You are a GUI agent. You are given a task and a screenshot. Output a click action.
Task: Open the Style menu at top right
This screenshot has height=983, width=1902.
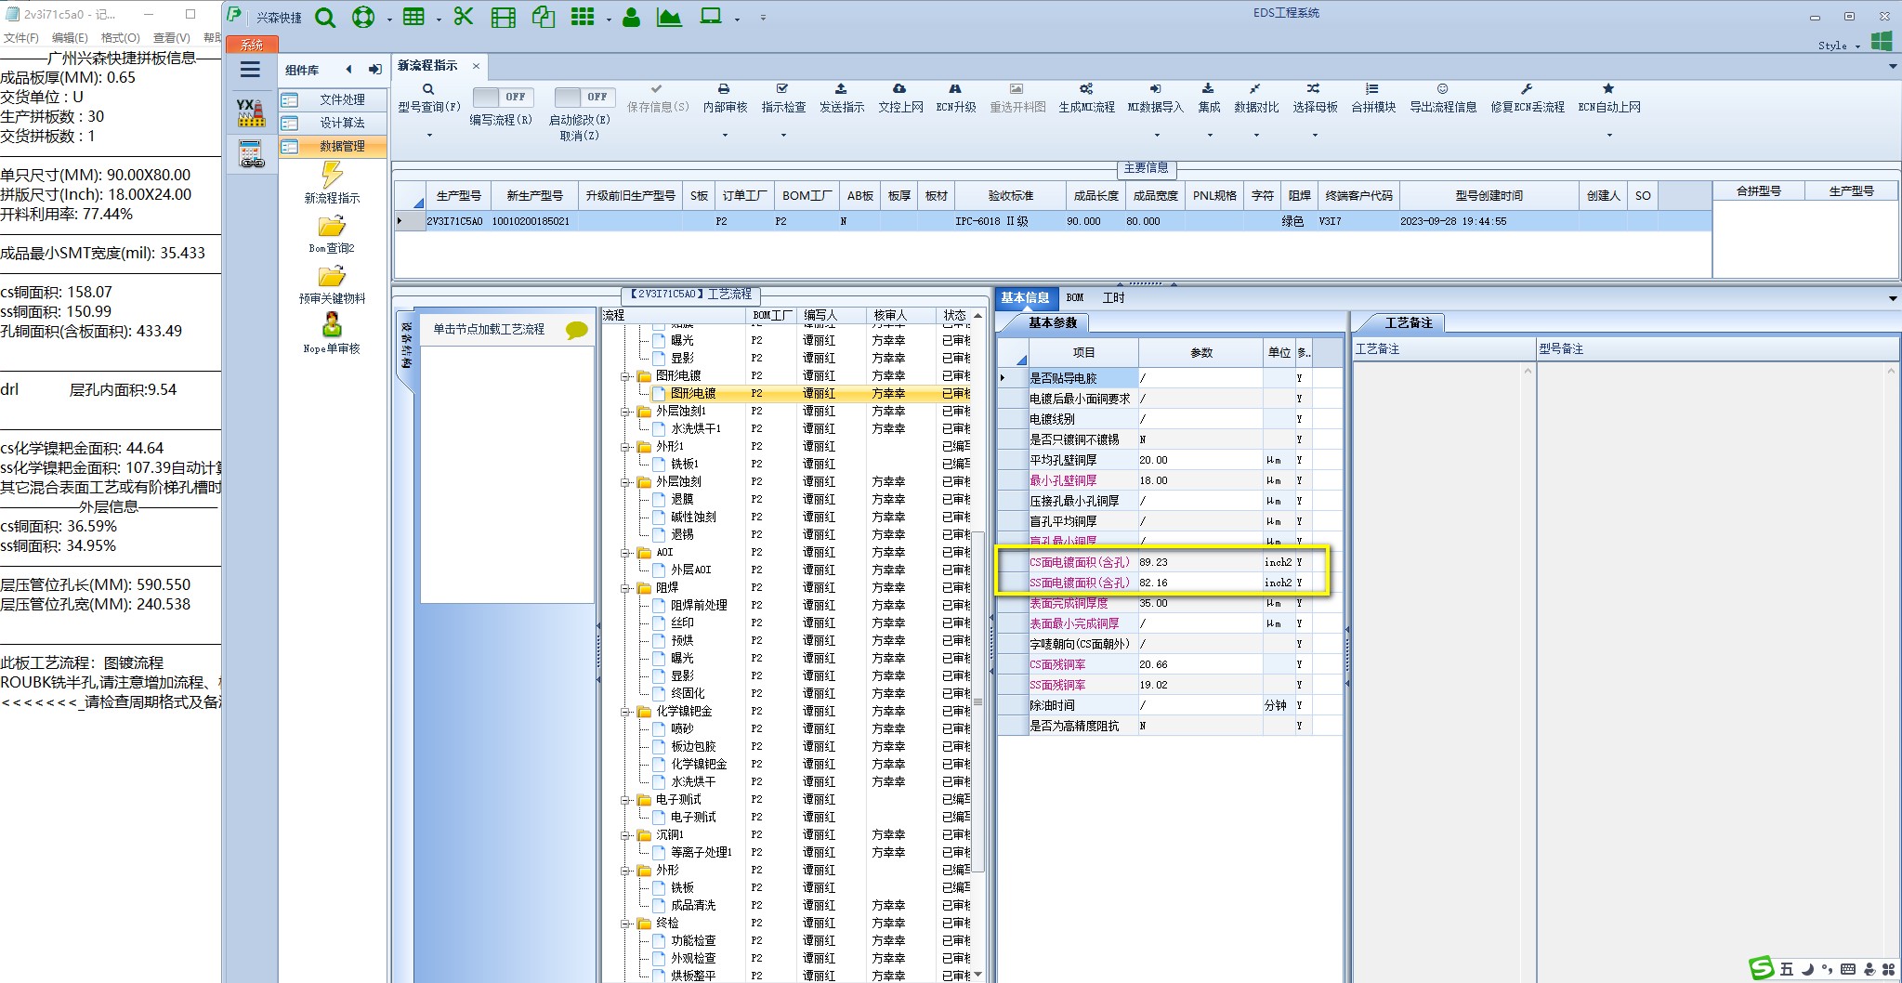1838,45
